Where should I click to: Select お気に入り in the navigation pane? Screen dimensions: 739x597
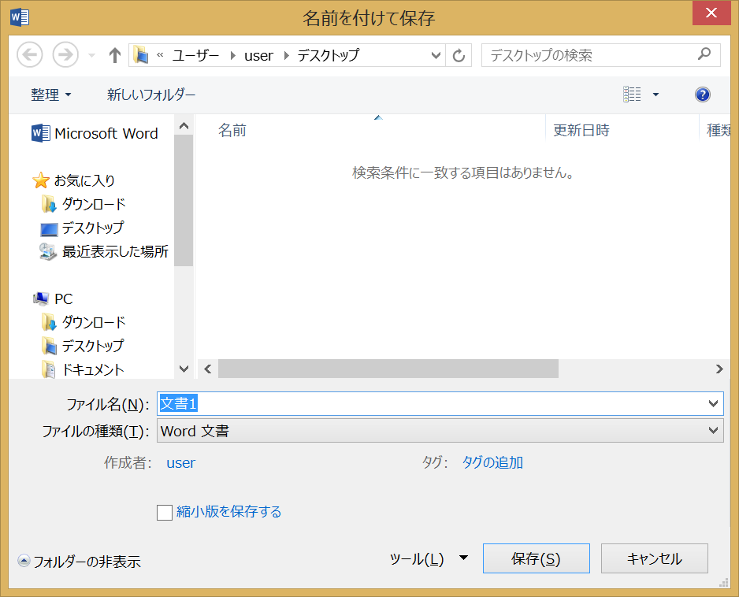tap(74, 180)
